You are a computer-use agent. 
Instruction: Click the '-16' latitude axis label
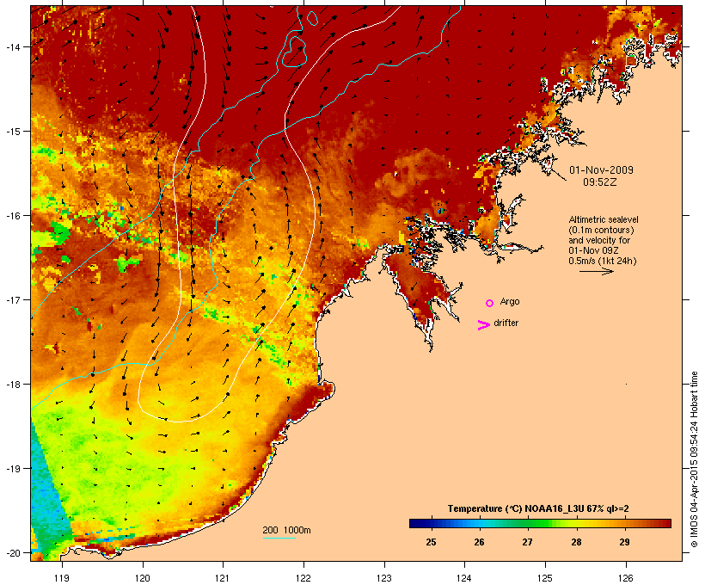tap(12, 216)
